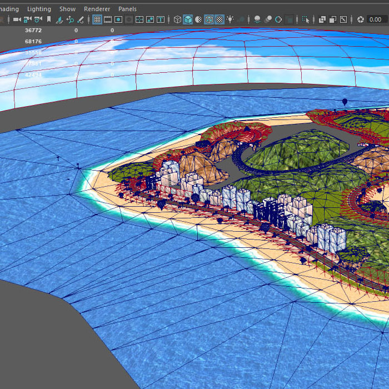Enable the Film Gate overlay

(108, 19)
